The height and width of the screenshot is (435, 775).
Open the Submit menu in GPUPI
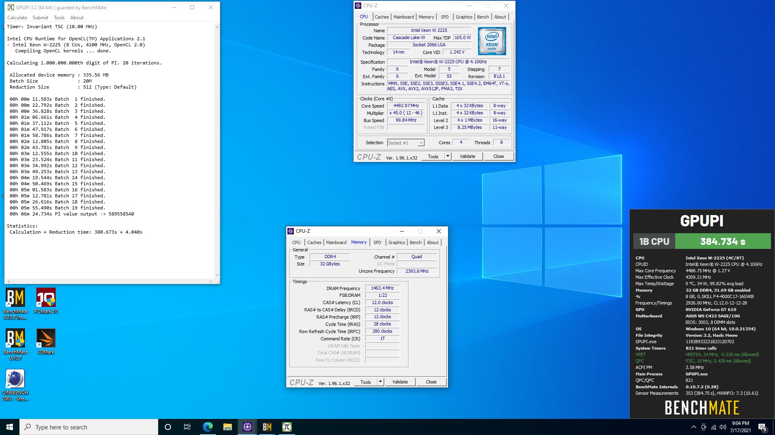pyautogui.click(x=40, y=18)
